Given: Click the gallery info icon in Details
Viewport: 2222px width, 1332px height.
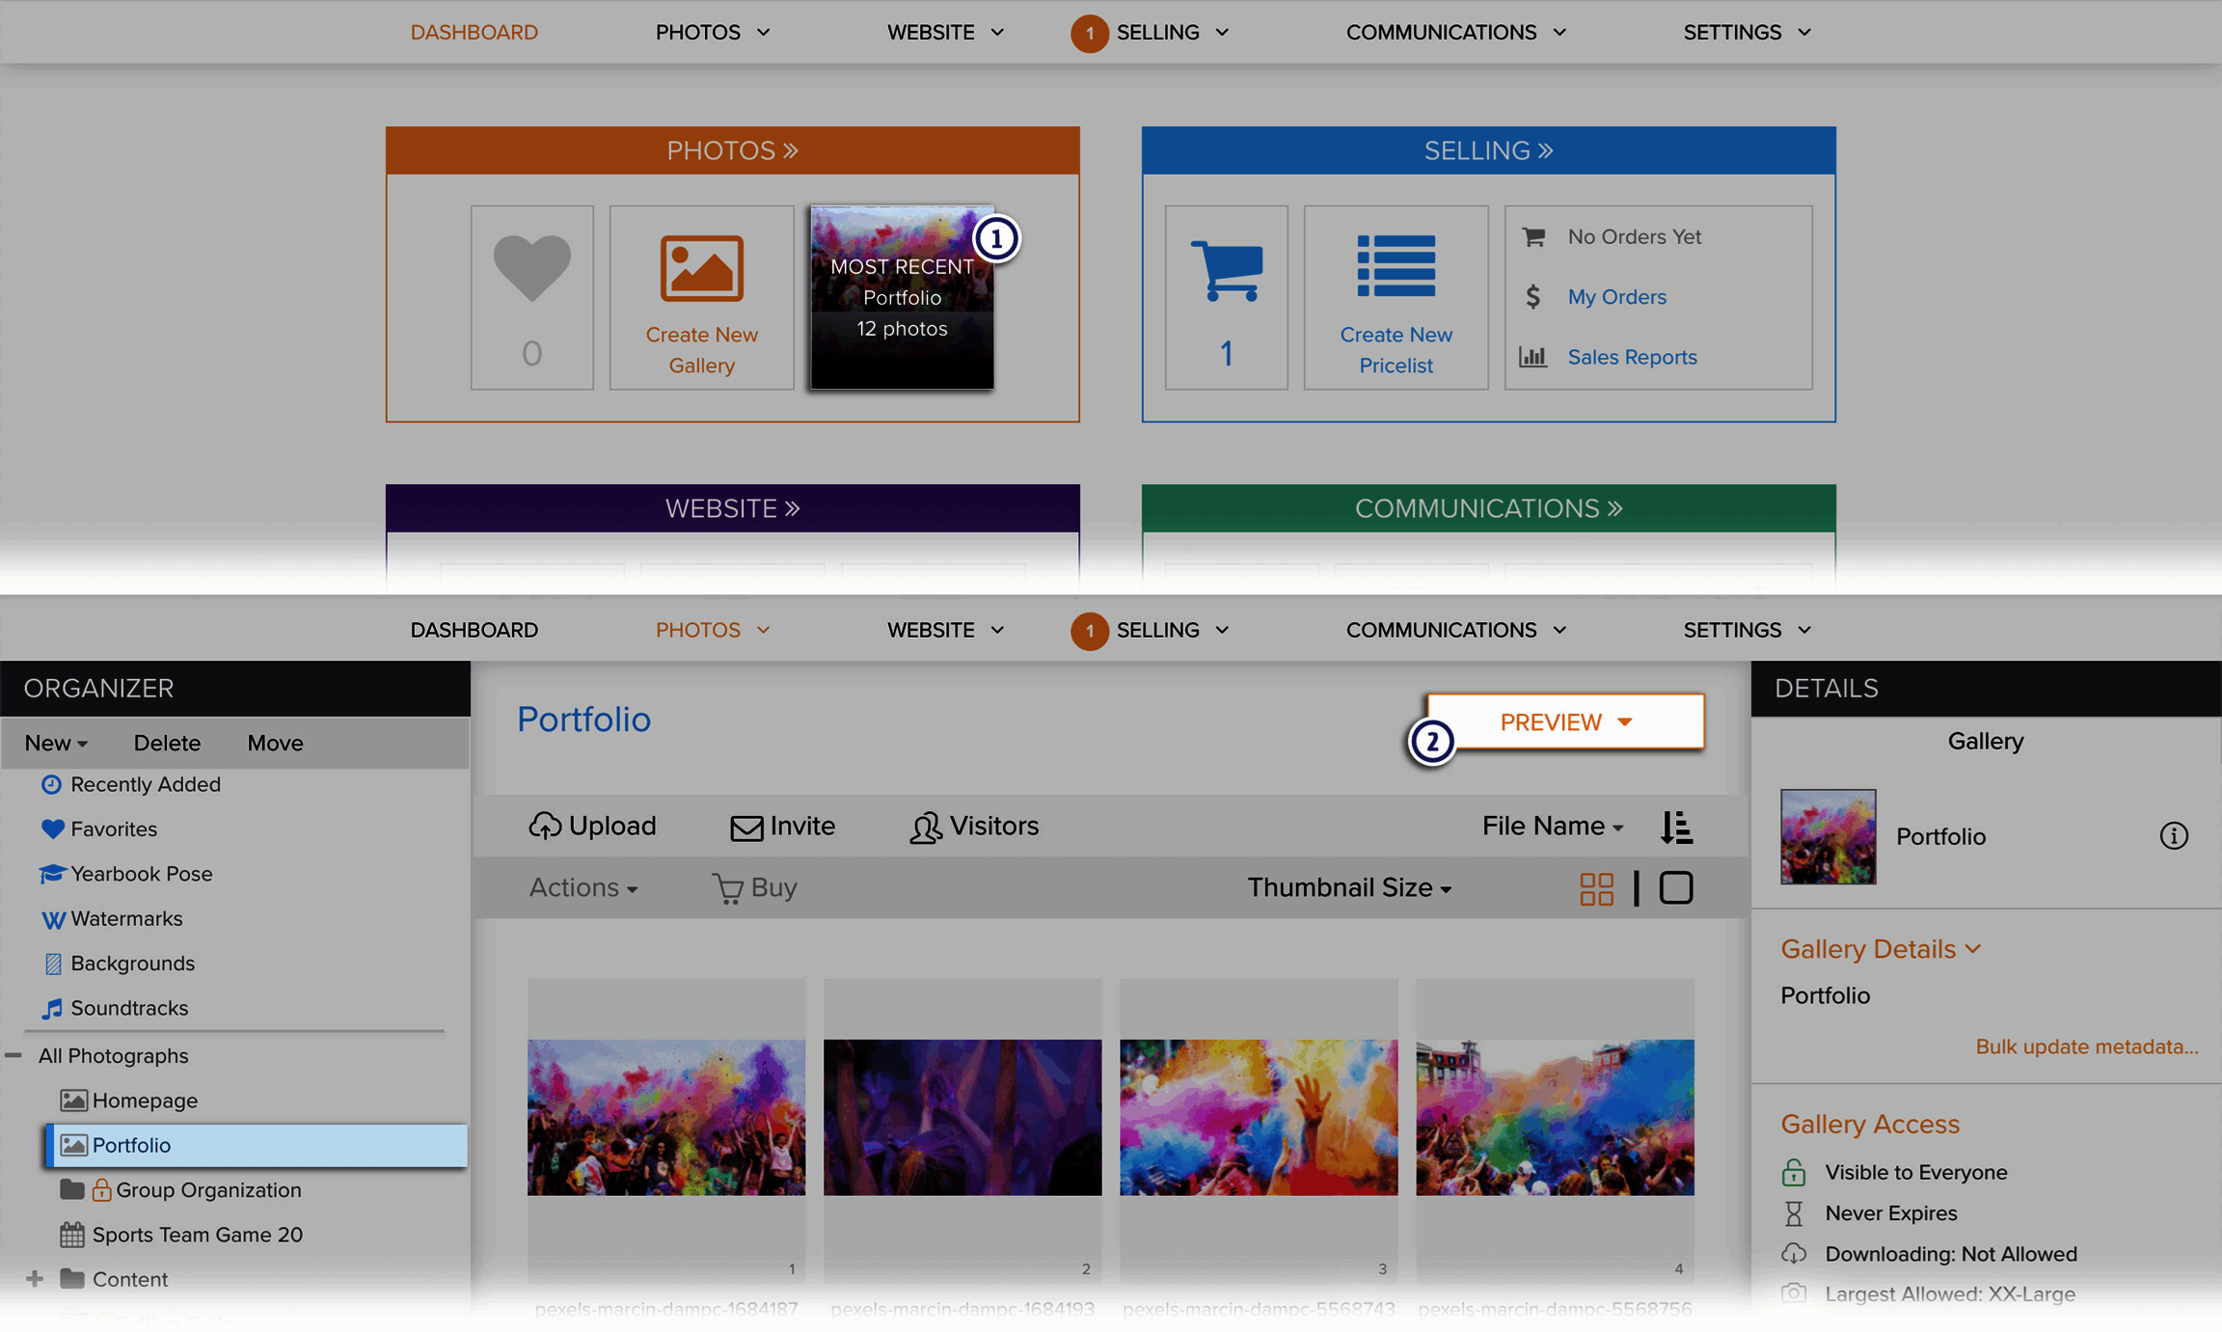Looking at the screenshot, I should pyautogui.click(x=2173, y=835).
